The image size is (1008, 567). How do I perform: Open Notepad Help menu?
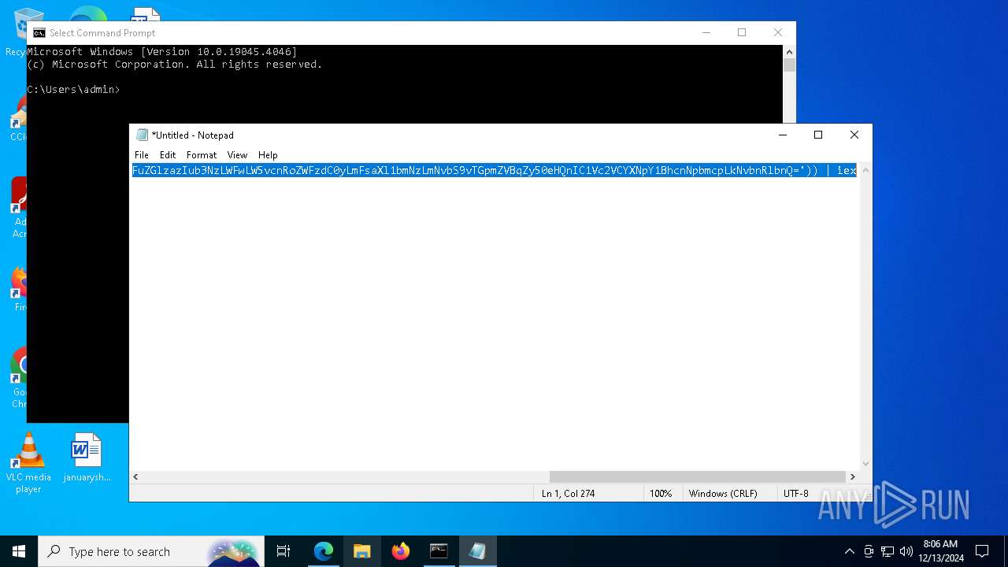268,155
